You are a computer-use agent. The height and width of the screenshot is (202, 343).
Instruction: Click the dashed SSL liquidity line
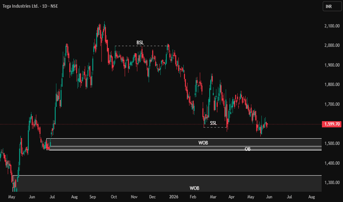[215, 127]
